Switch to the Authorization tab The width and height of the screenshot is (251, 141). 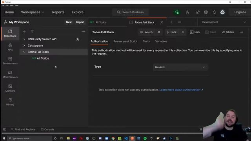click(x=99, y=42)
